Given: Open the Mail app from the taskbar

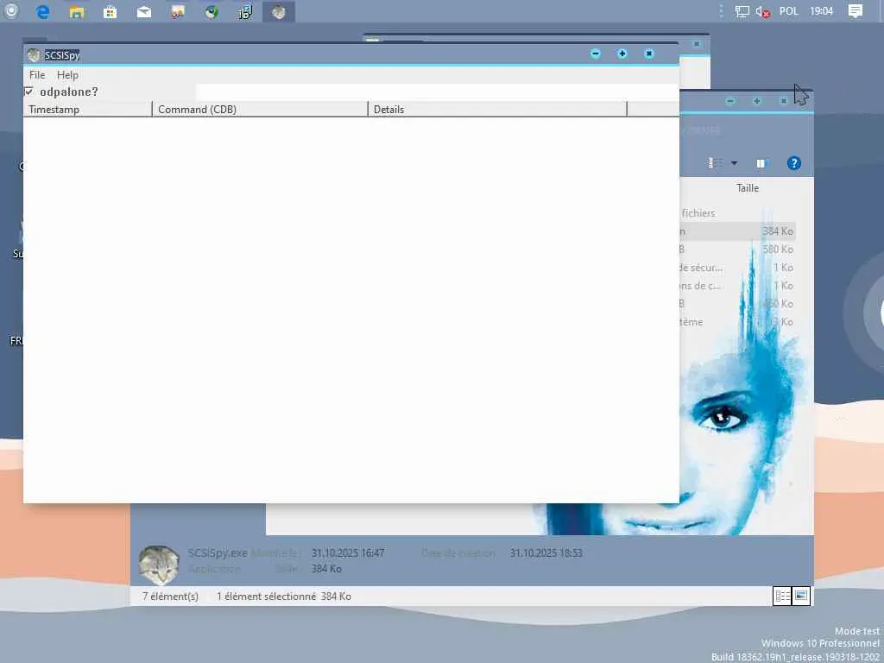Looking at the screenshot, I should point(144,12).
